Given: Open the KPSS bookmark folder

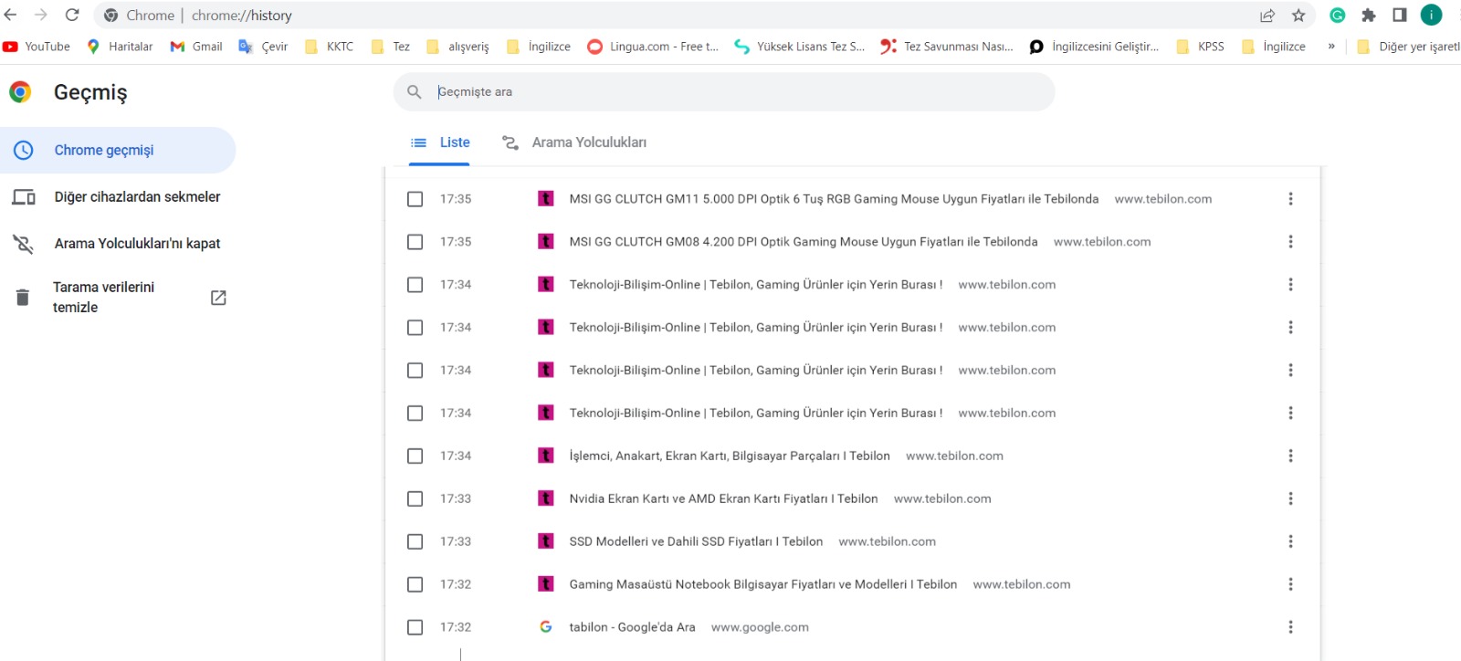Looking at the screenshot, I should pyautogui.click(x=1201, y=47).
